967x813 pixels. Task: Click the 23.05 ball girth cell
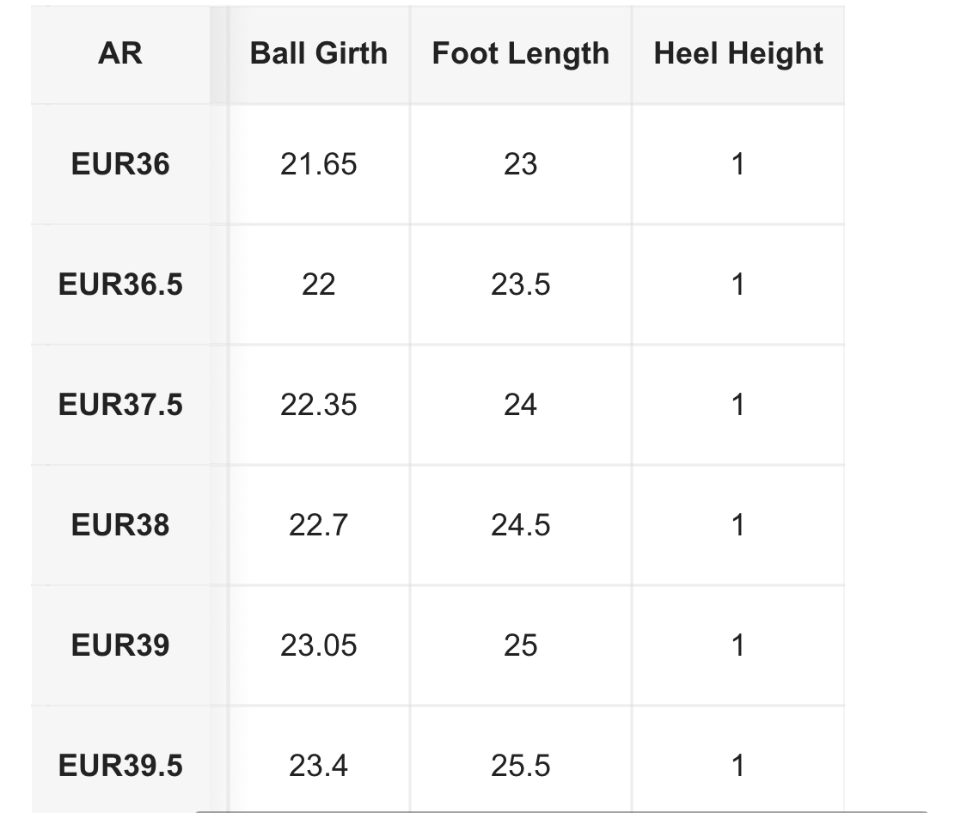click(x=318, y=645)
